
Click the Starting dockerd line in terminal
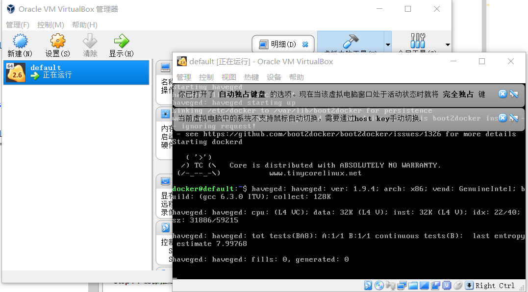[x=207, y=142]
